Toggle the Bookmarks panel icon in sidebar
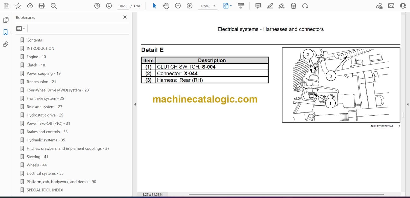Viewport: 410px width, 198px height. (5, 32)
